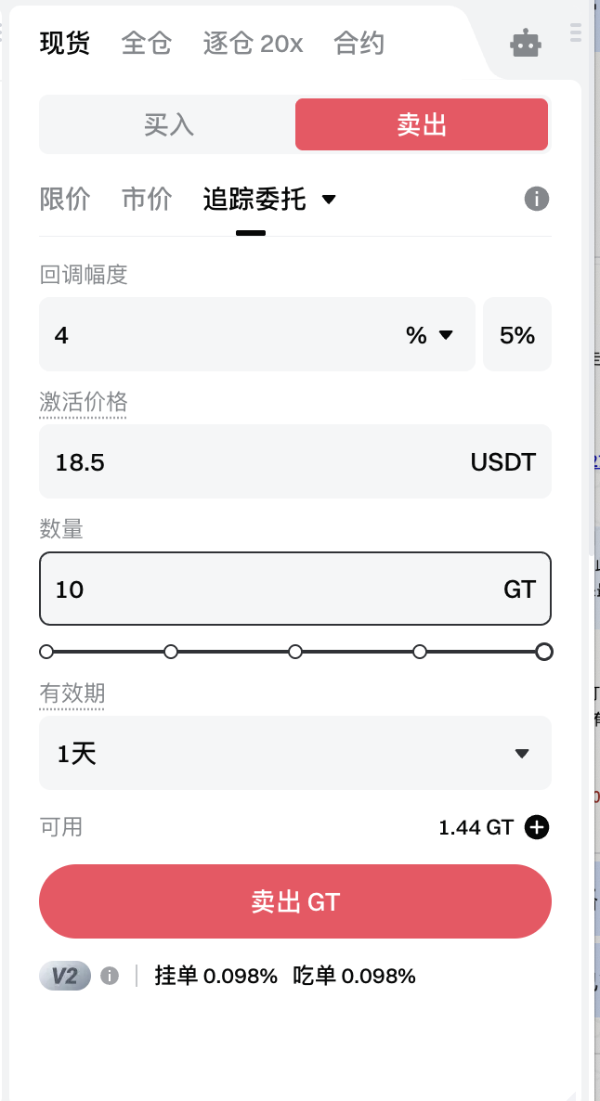600x1101 pixels.
Task: Open the trading bot robot icon
Action: pyautogui.click(x=526, y=45)
